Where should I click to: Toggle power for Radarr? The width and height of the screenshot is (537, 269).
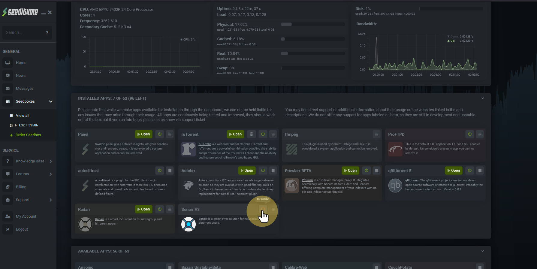(x=160, y=209)
